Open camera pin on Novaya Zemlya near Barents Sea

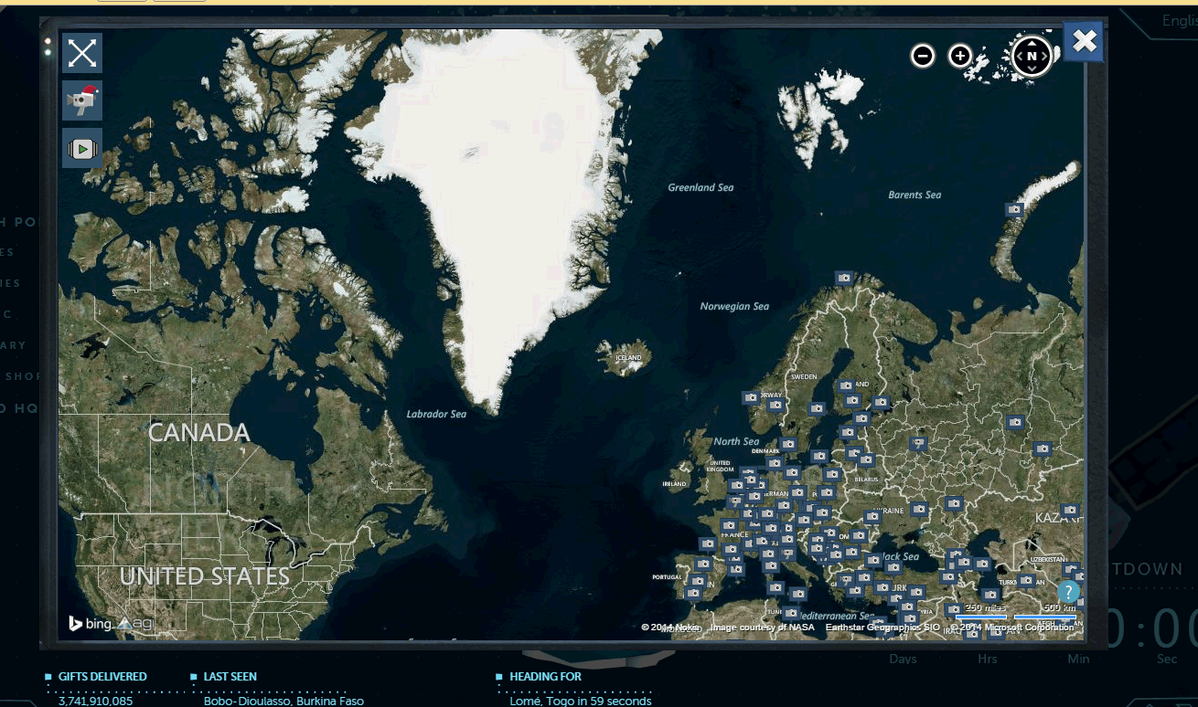coord(1014,209)
